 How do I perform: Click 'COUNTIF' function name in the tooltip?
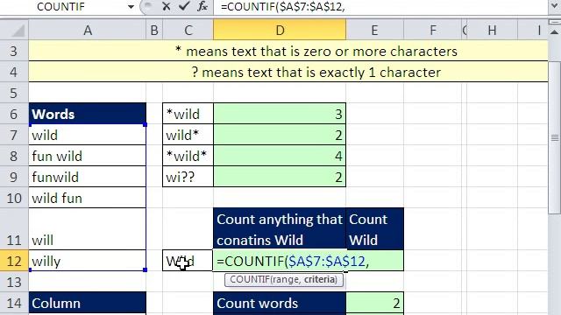pyautogui.click(x=250, y=279)
